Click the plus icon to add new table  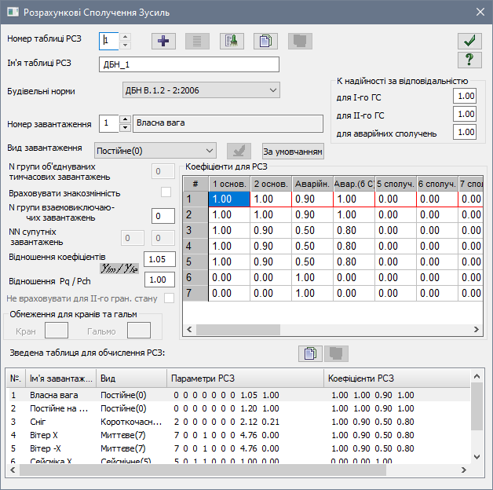(x=163, y=40)
